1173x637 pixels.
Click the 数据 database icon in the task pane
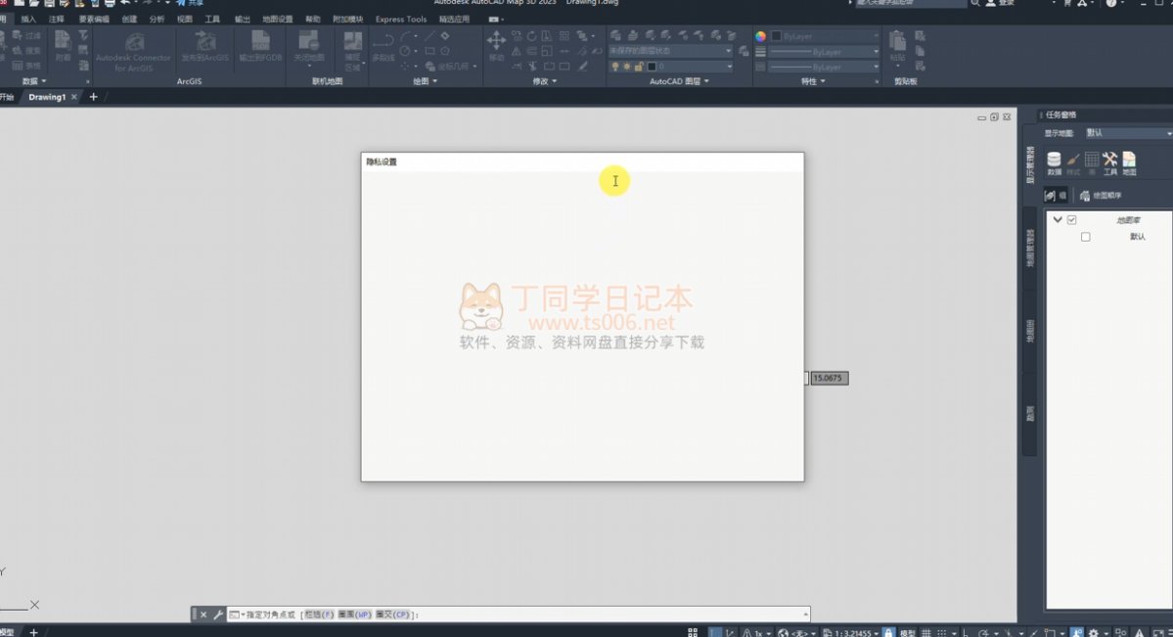pos(1054,160)
